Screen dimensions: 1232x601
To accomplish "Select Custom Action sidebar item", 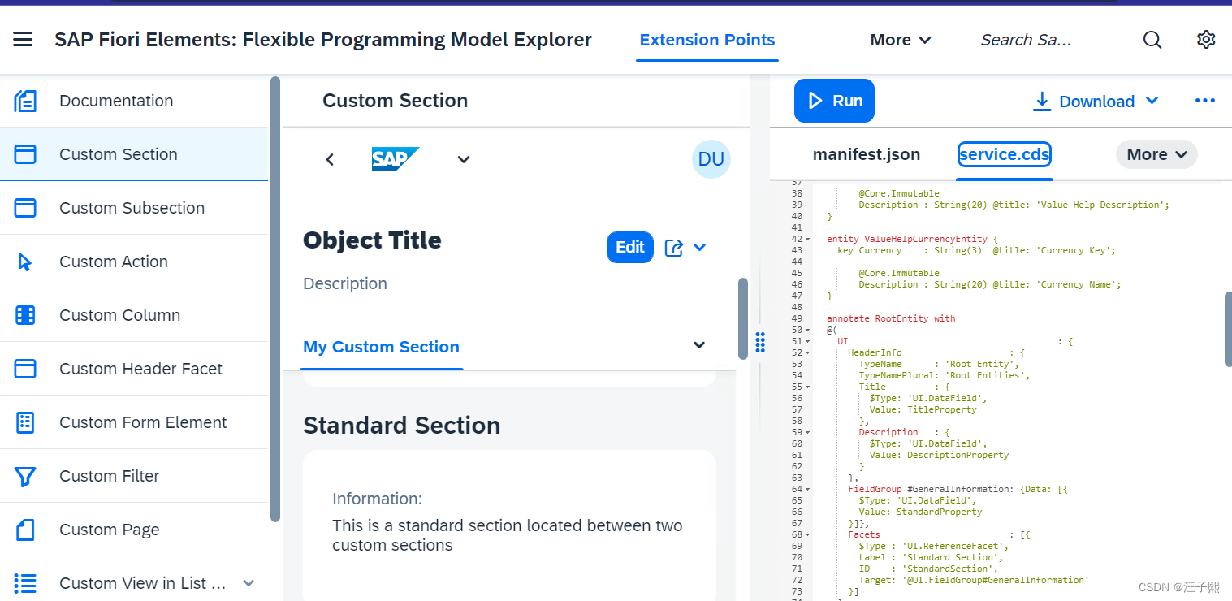I will tap(134, 262).
